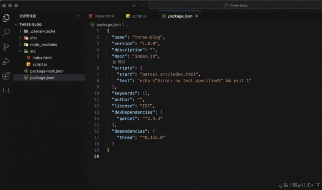Open the Search view in activity bar
This screenshot has height=190, width=322.
tap(6, 32)
